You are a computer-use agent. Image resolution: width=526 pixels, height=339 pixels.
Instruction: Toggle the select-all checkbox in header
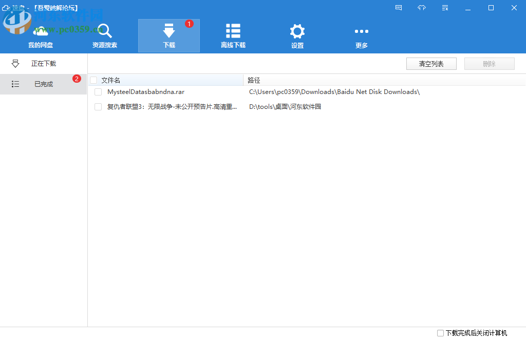(93, 80)
